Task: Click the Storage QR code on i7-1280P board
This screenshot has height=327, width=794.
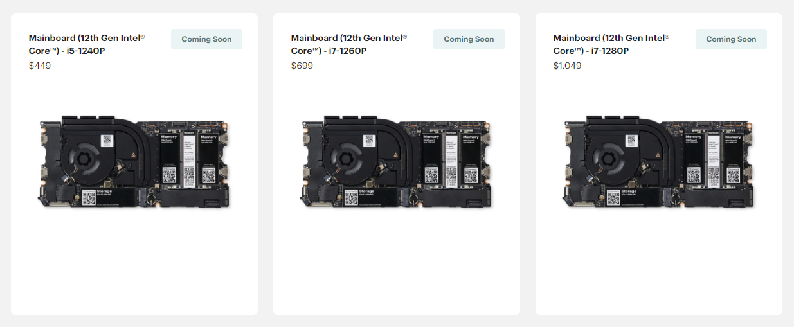Action: 613,198
